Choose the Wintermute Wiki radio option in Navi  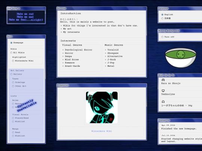coord(13,61)
